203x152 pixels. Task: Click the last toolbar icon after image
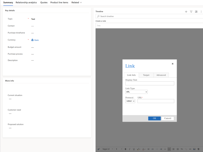click(x=198, y=149)
